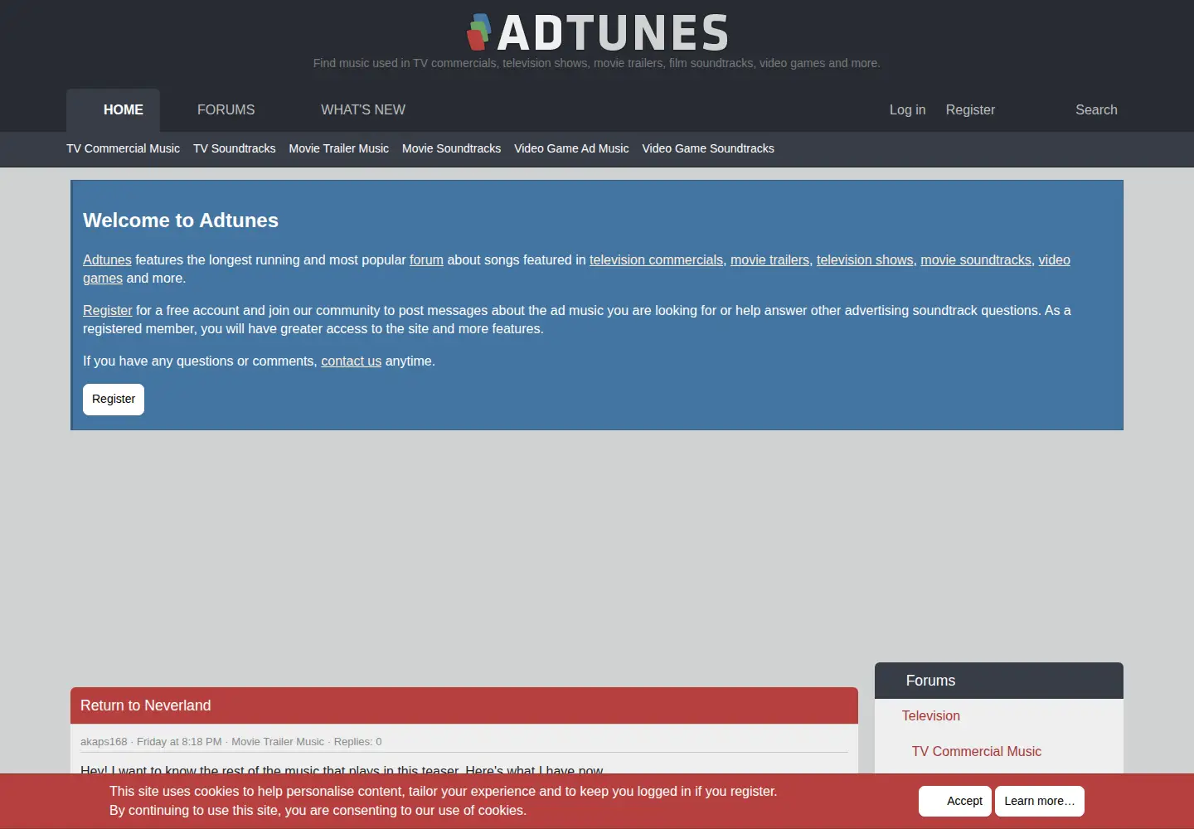
Task: Click the Adtunes logo in the header
Action: point(597,32)
